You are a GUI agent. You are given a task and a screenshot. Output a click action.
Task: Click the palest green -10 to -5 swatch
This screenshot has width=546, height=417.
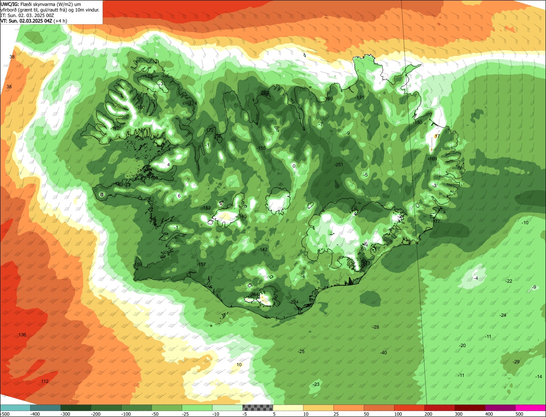tap(227, 408)
